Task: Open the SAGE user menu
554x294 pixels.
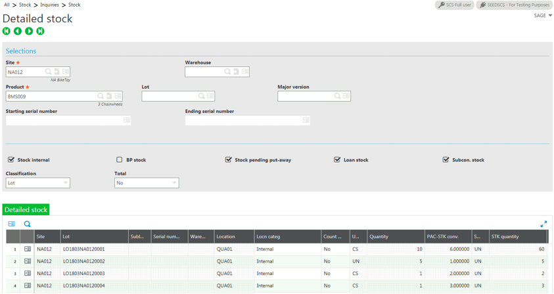Action: (x=543, y=16)
